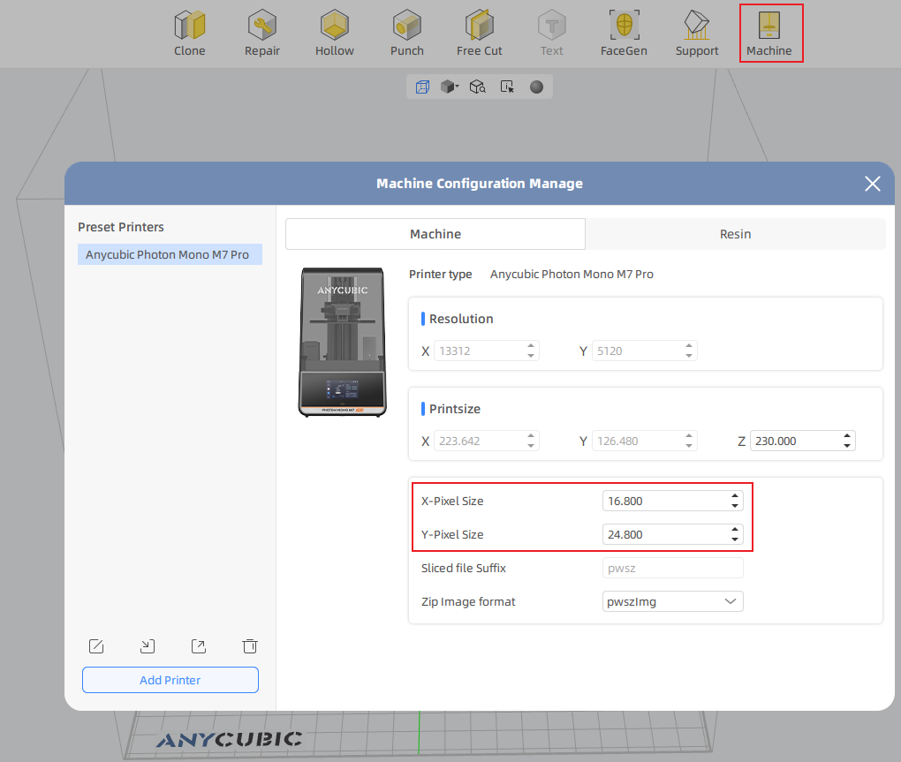
Task: Select Anycubic Photon Mono M7 Pro preset
Action: [170, 254]
